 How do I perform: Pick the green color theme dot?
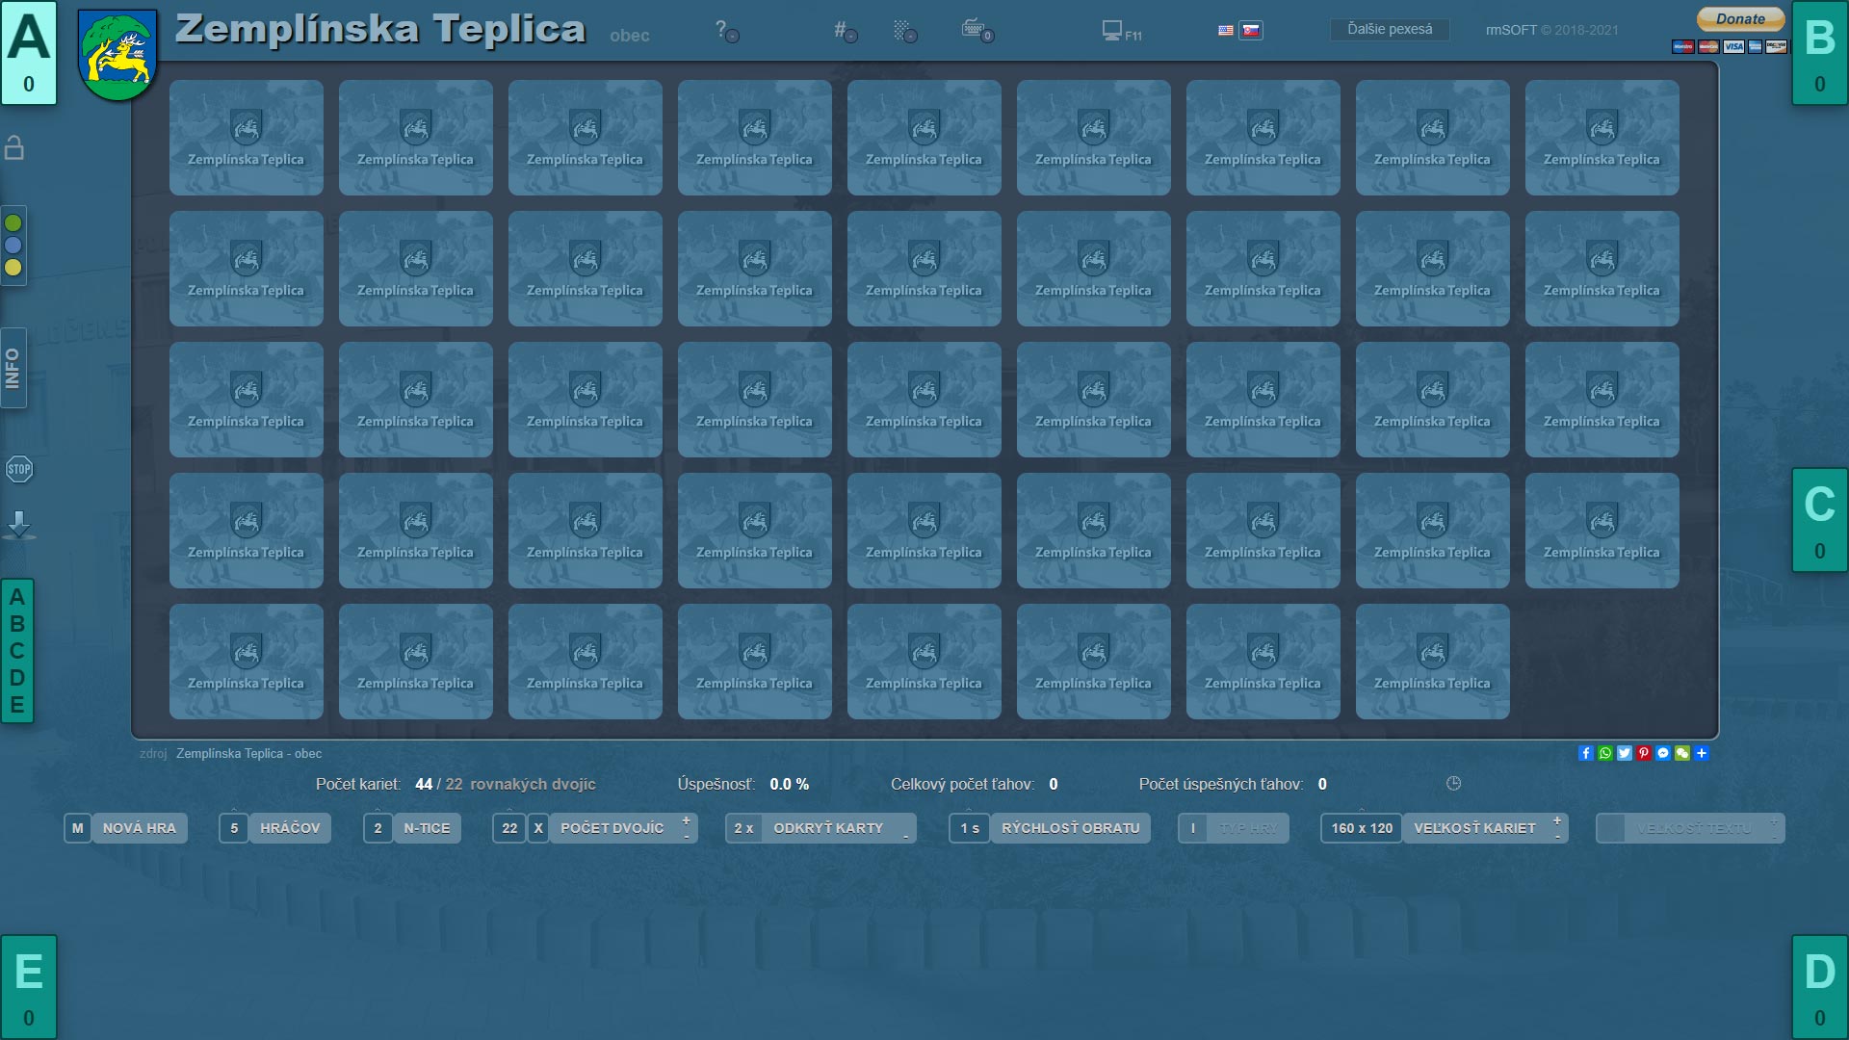click(13, 222)
